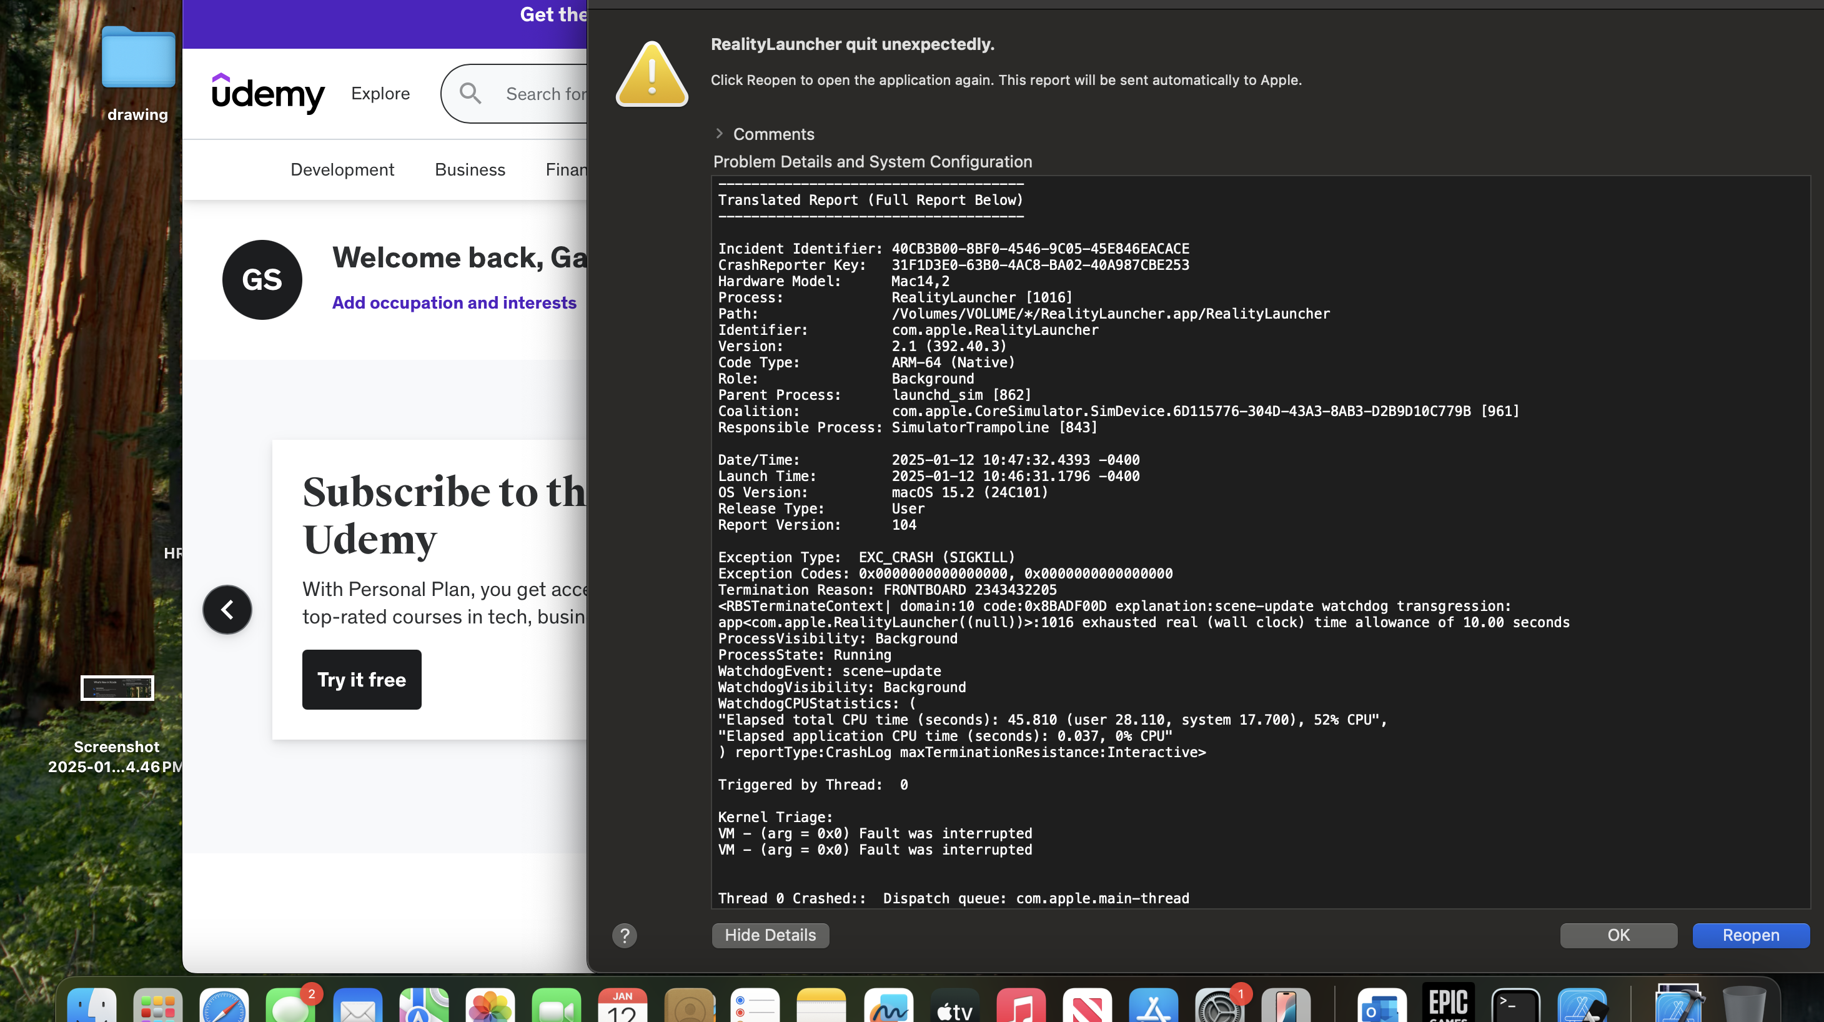Click Add occupation and interests link
1824x1022 pixels.
point(454,302)
